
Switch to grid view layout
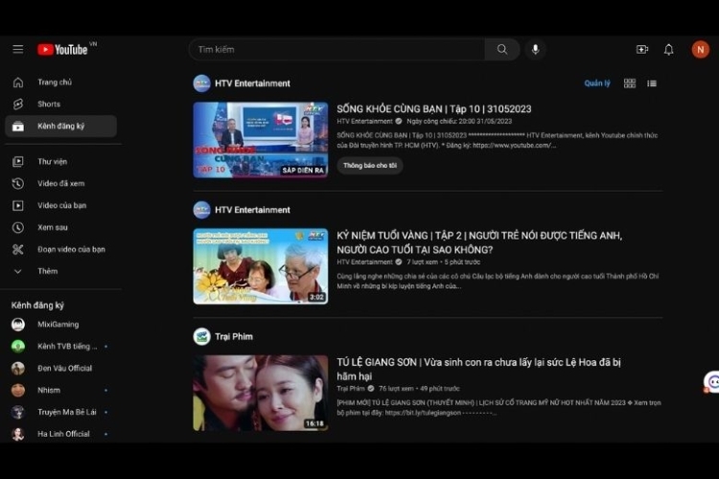click(x=630, y=83)
